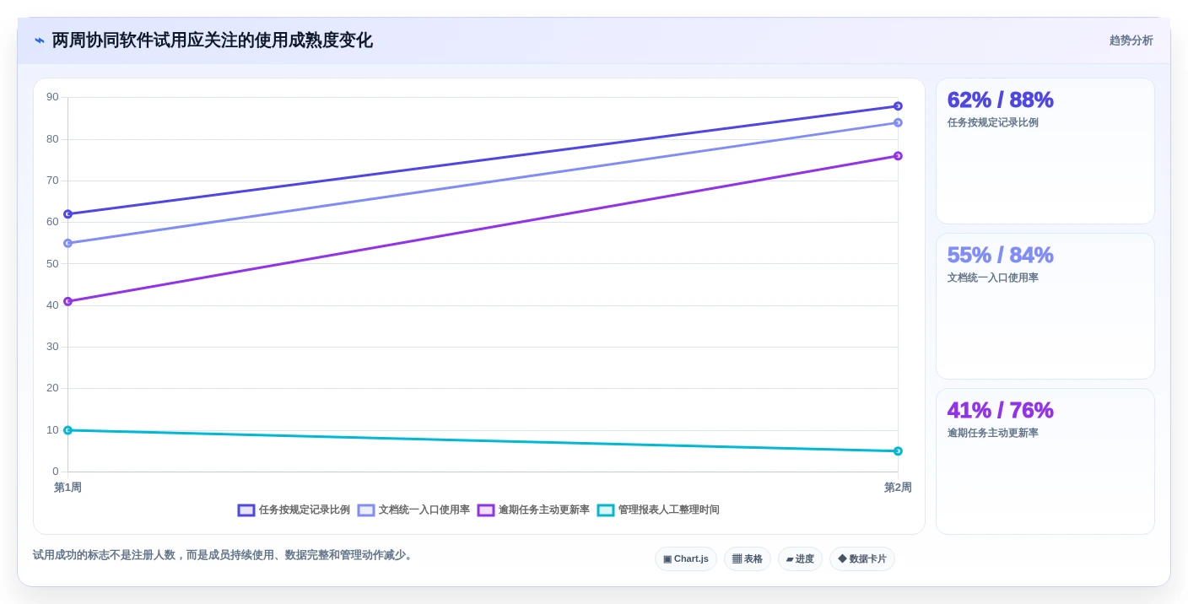Click the 第1周 point at 41 on purple line
Viewport: 1188px width, 604px height.
click(67, 301)
